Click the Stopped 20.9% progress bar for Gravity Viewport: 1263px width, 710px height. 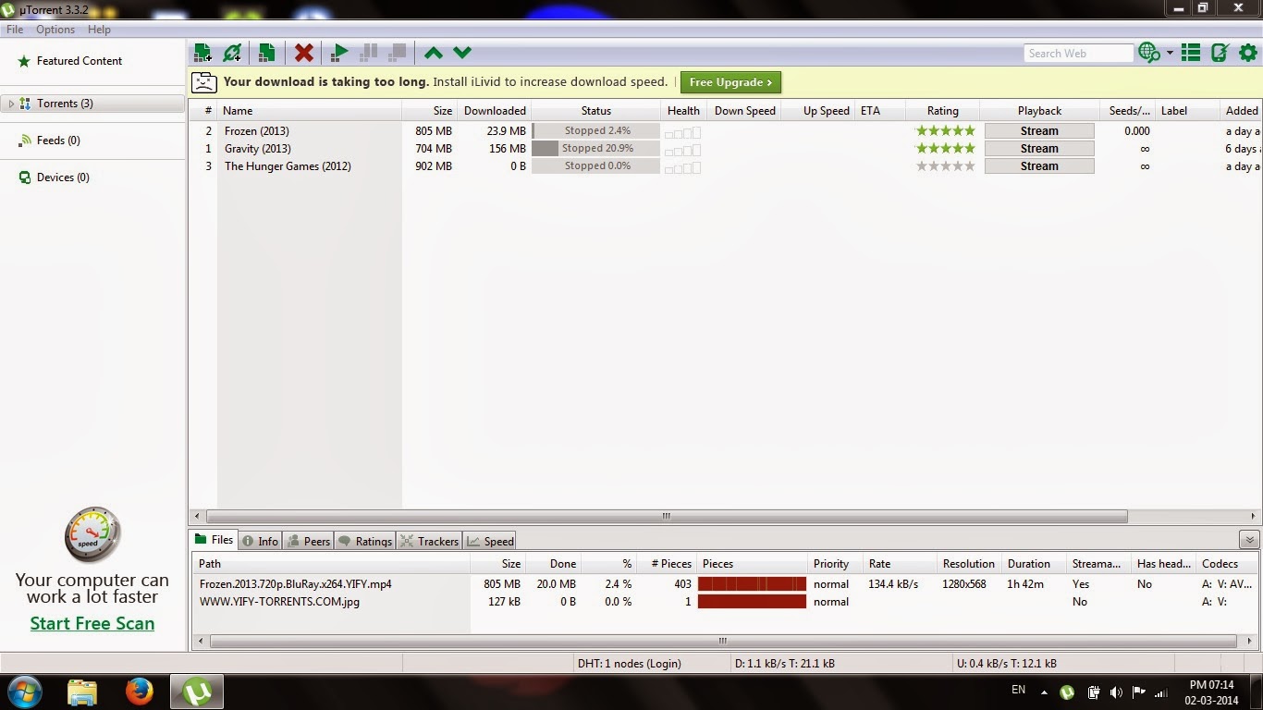(x=595, y=149)
